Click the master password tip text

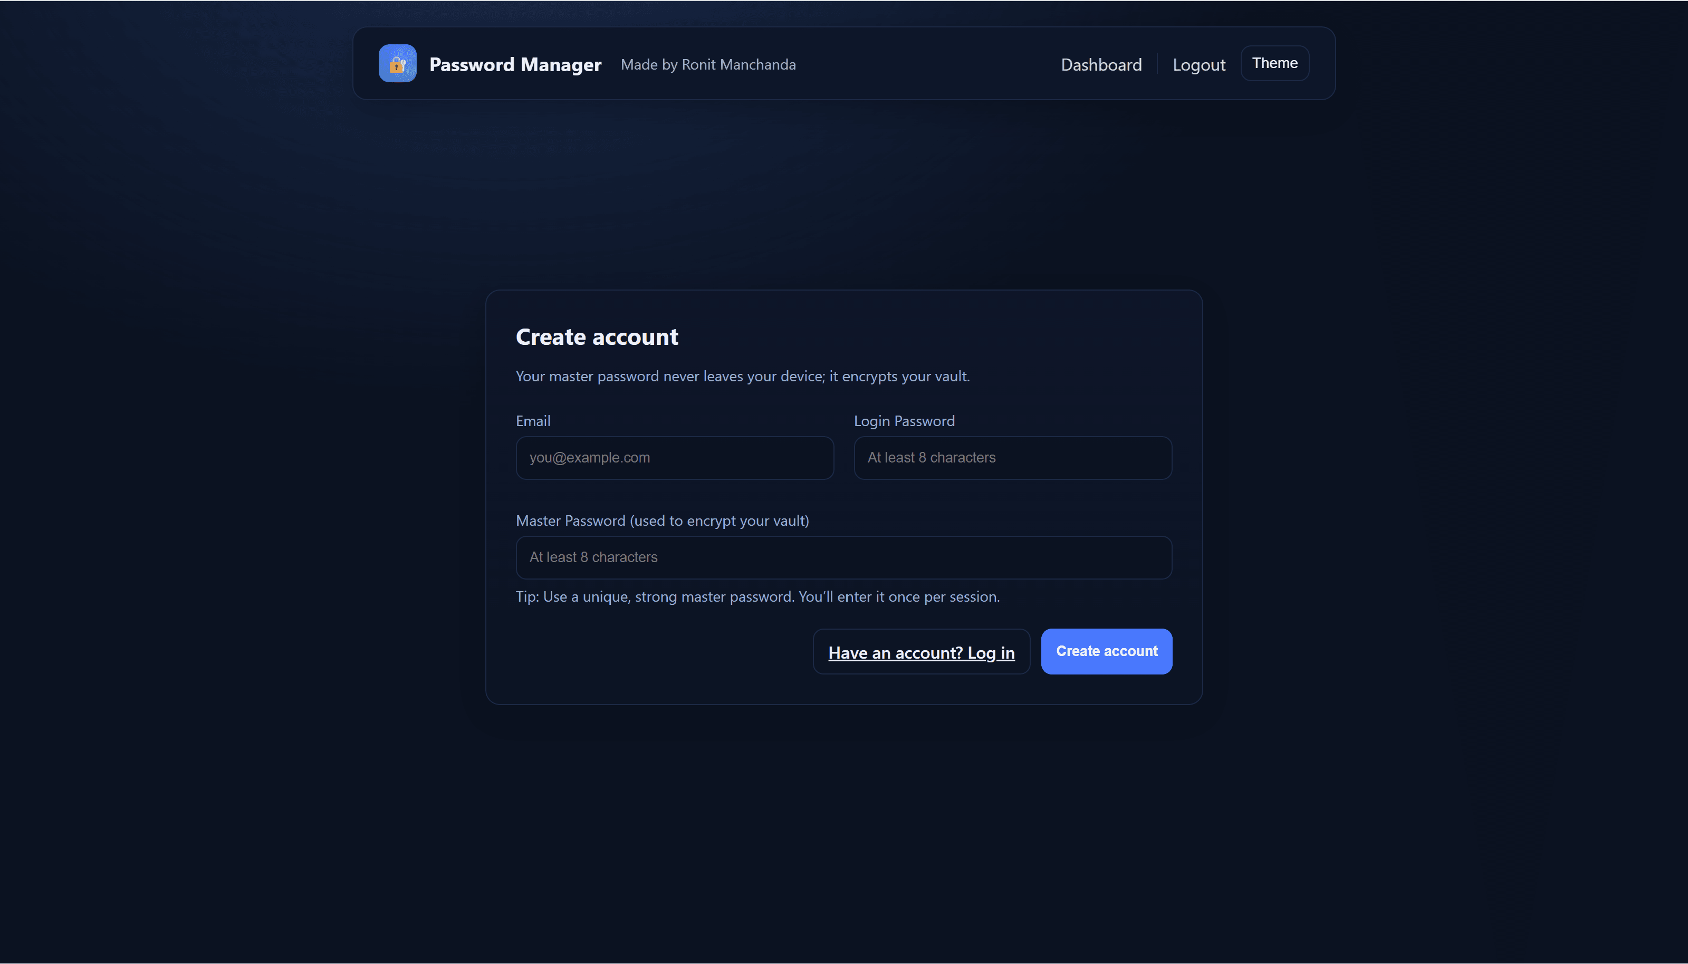pyautogui.click(x=757, y=596)
